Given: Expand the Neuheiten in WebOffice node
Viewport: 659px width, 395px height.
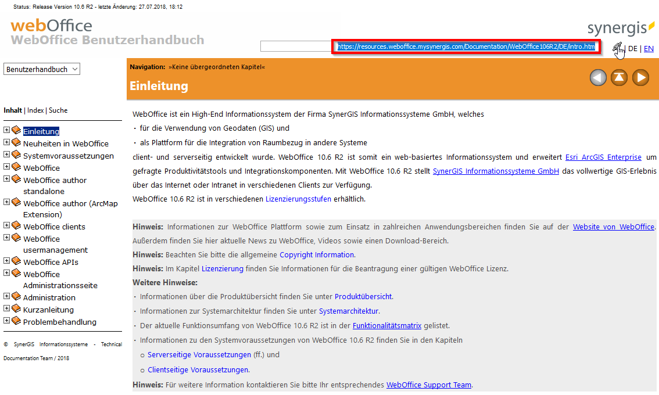Looking at the screenshot, I should 7,142.
